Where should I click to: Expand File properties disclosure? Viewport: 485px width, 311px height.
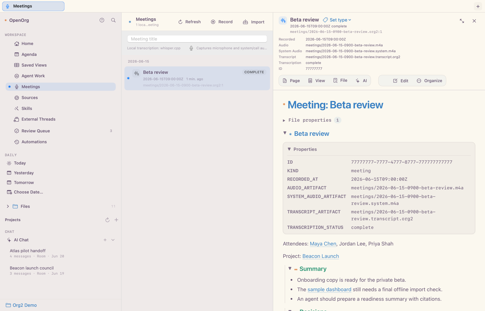(284, 120)
